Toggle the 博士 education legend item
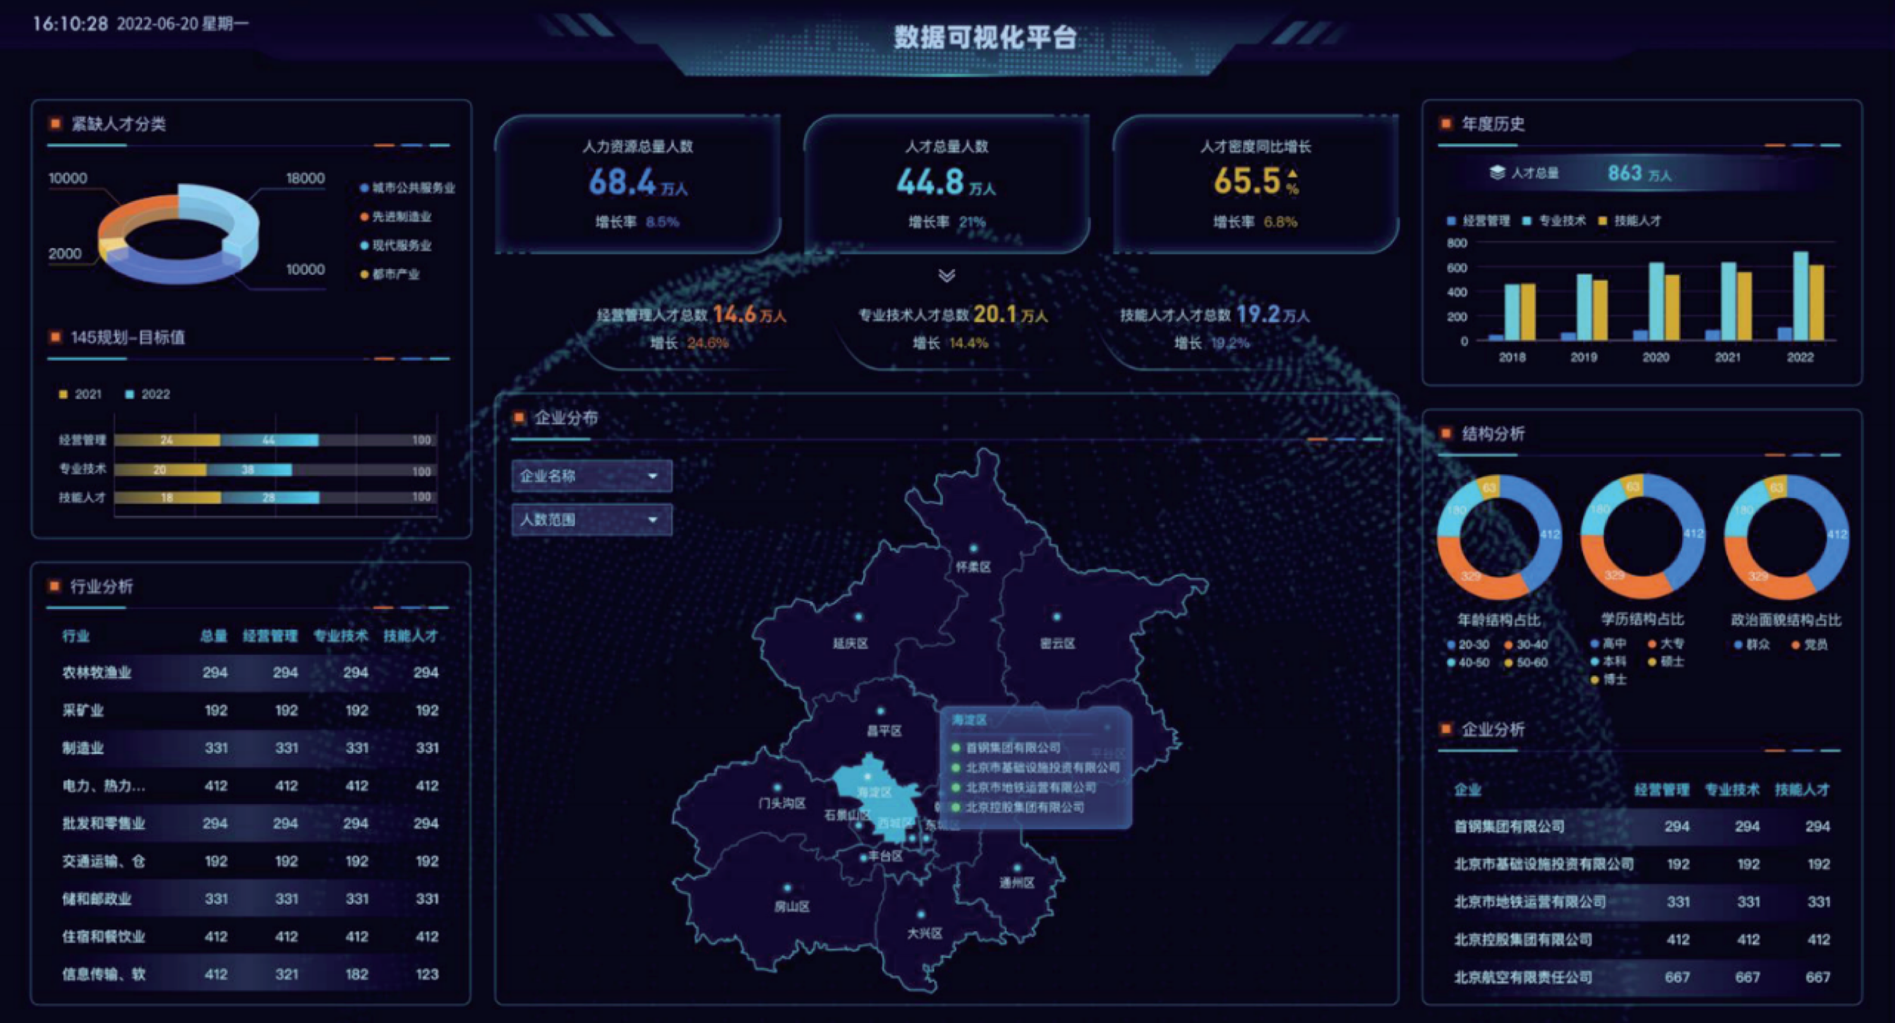The image size is (1895, 1023). tap(1608, 679)
